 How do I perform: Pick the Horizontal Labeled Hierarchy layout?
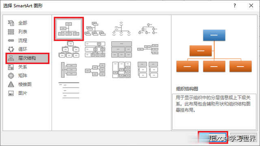coord(121,70)
